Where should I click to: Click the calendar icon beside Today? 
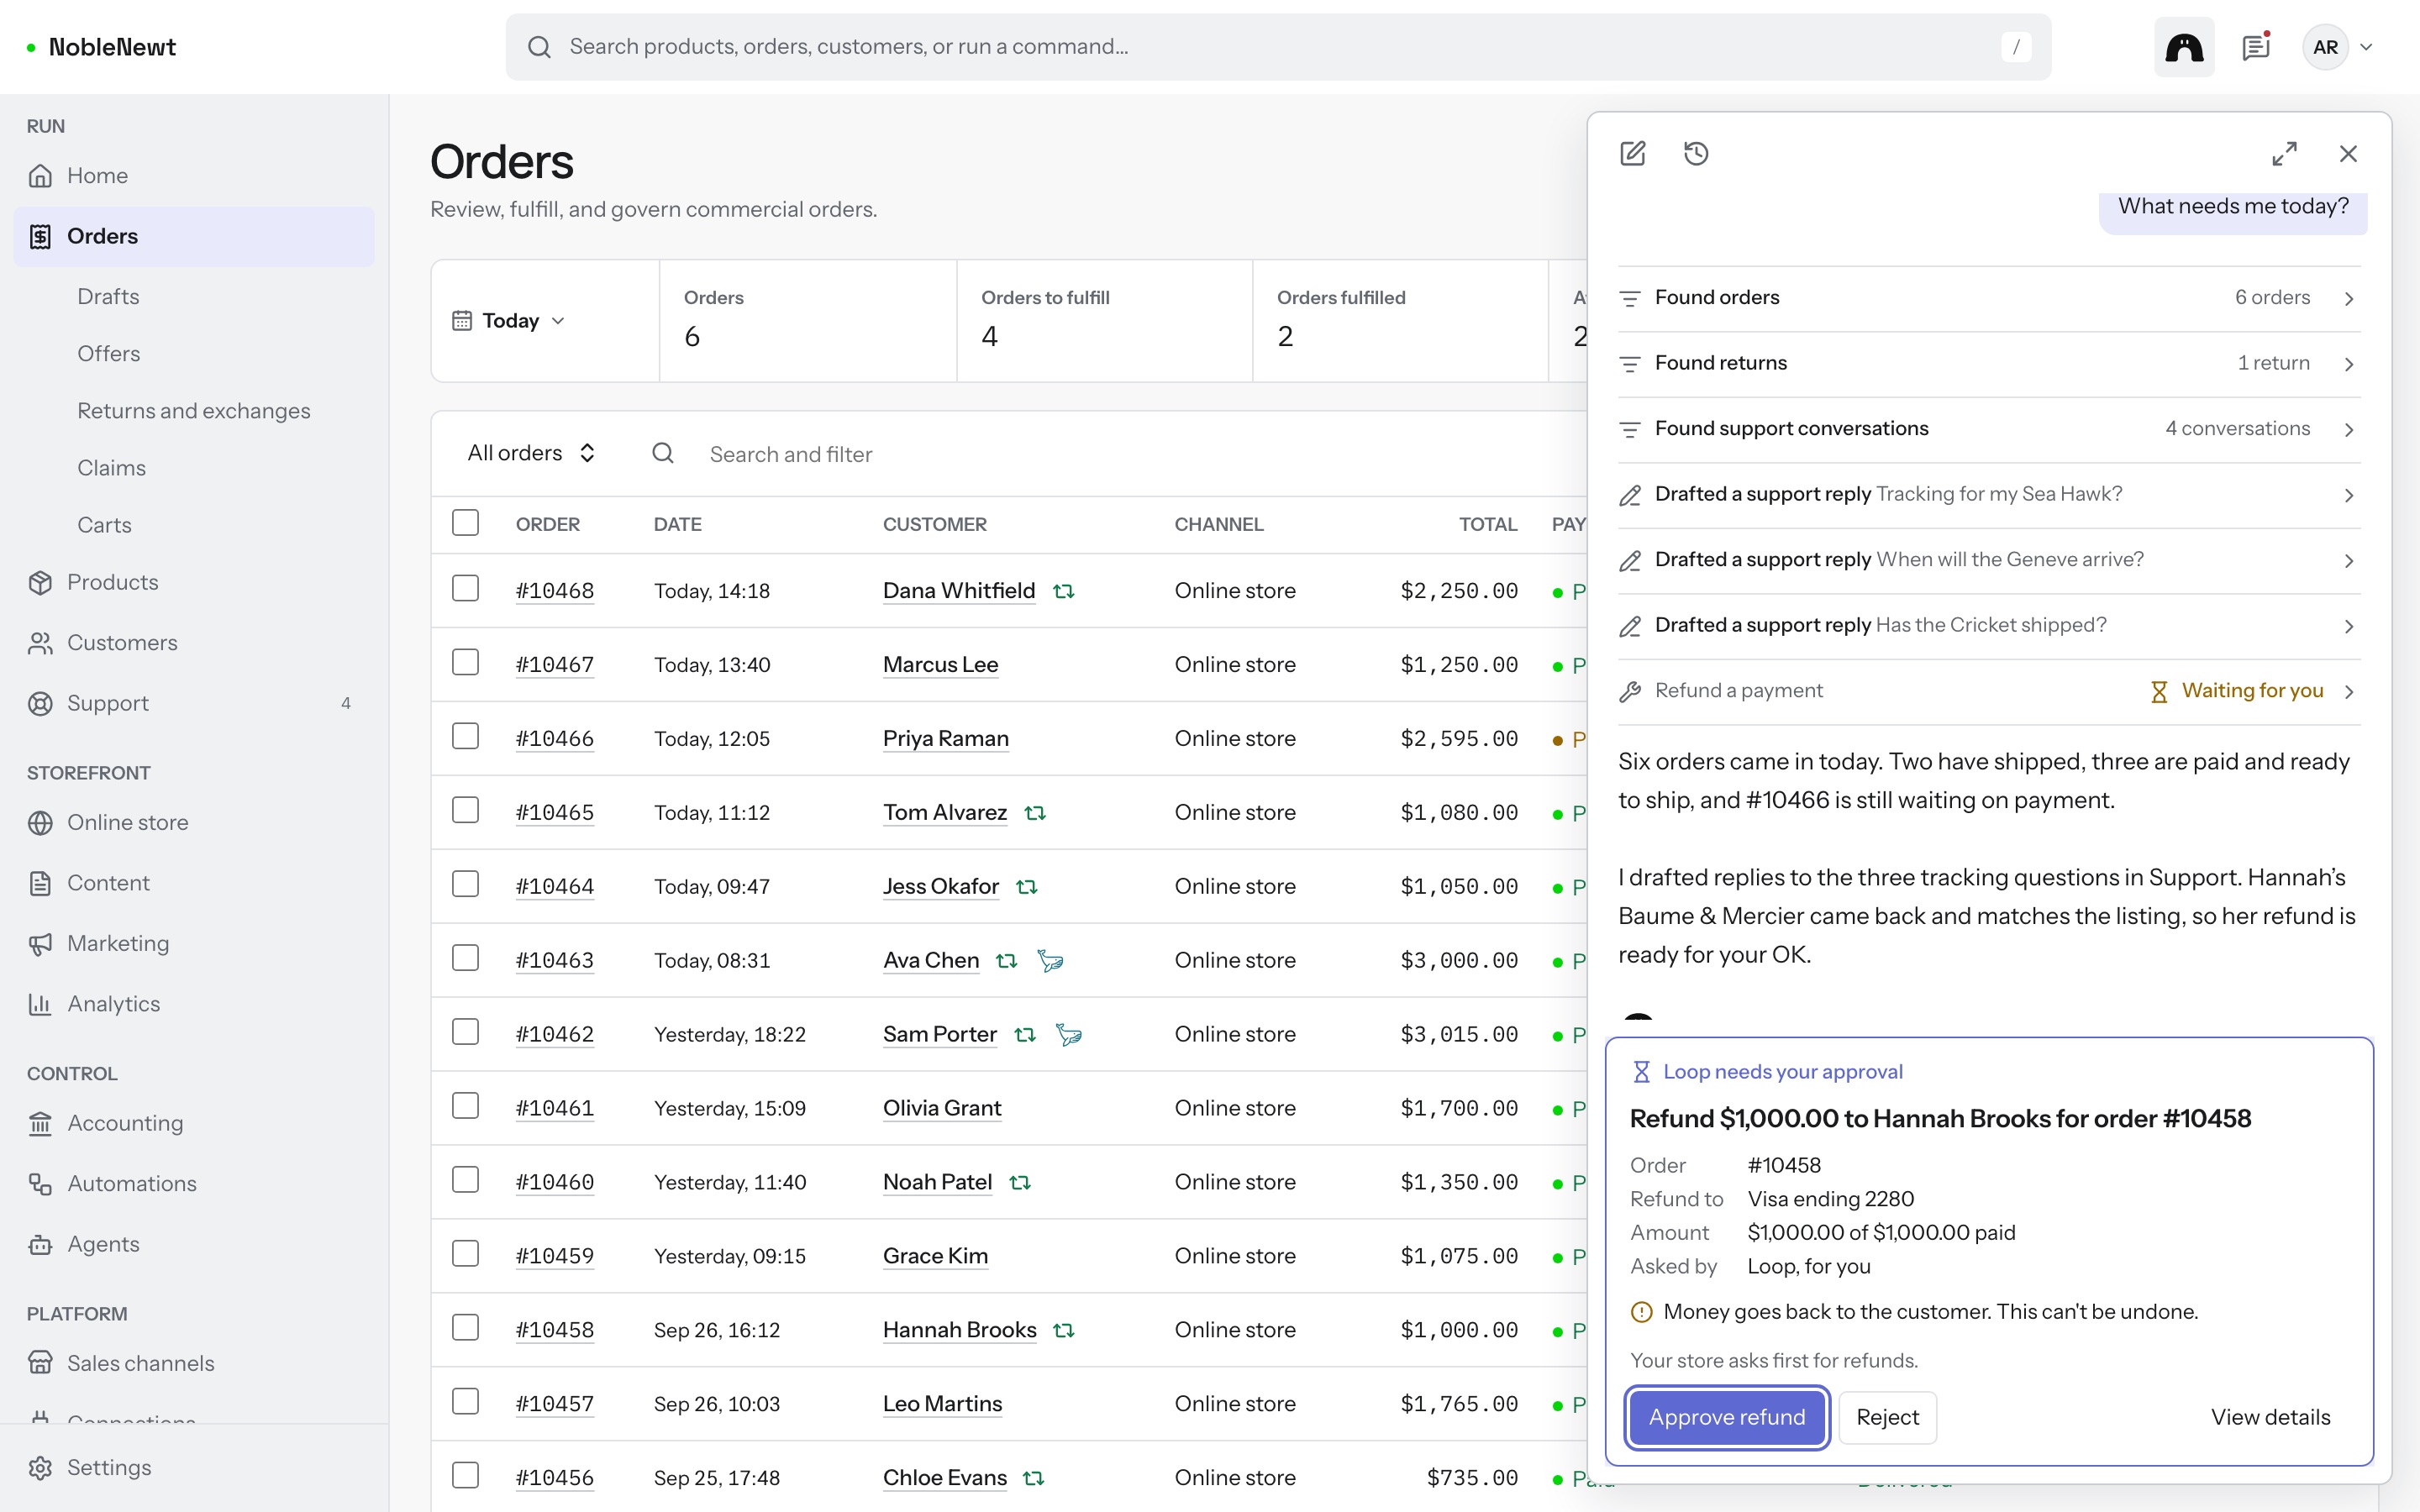pyautogui.click(x=462, y=321)
